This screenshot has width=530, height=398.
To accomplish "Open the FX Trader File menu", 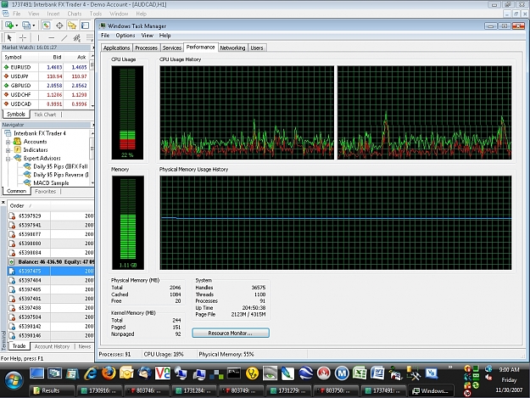I will 17,14.
